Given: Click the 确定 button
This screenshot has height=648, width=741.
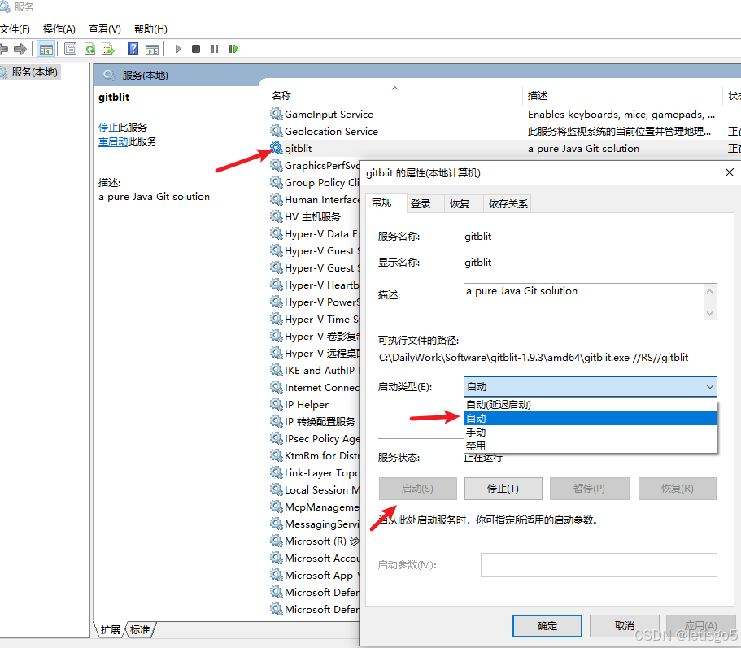Looking at the screenshot, I should pos(547,625).
